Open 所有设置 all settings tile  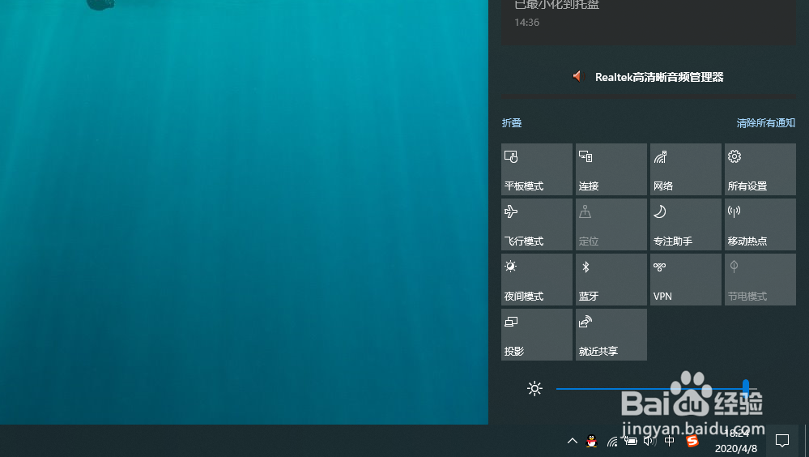tap(760, 169)
